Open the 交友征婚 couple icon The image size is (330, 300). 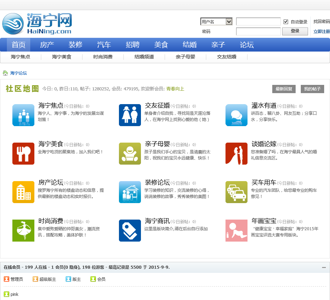[130, 115]
